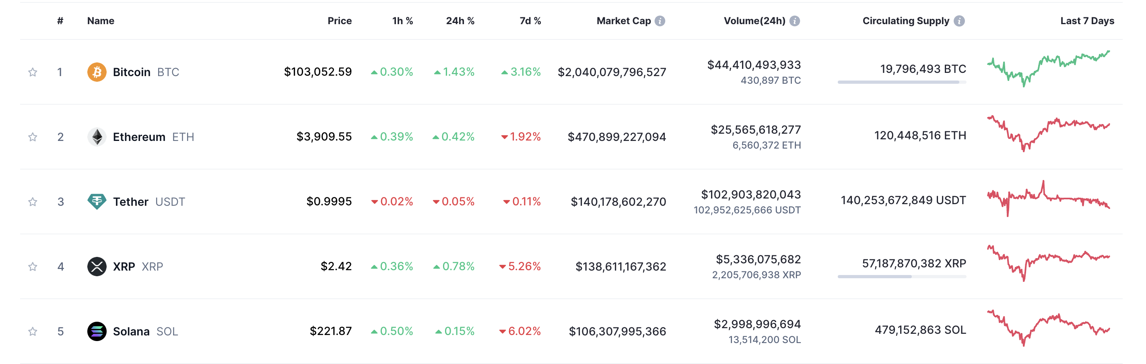Sort by the 24h % column header
This screenshot has height=364, width=1146.
point(460,21)
